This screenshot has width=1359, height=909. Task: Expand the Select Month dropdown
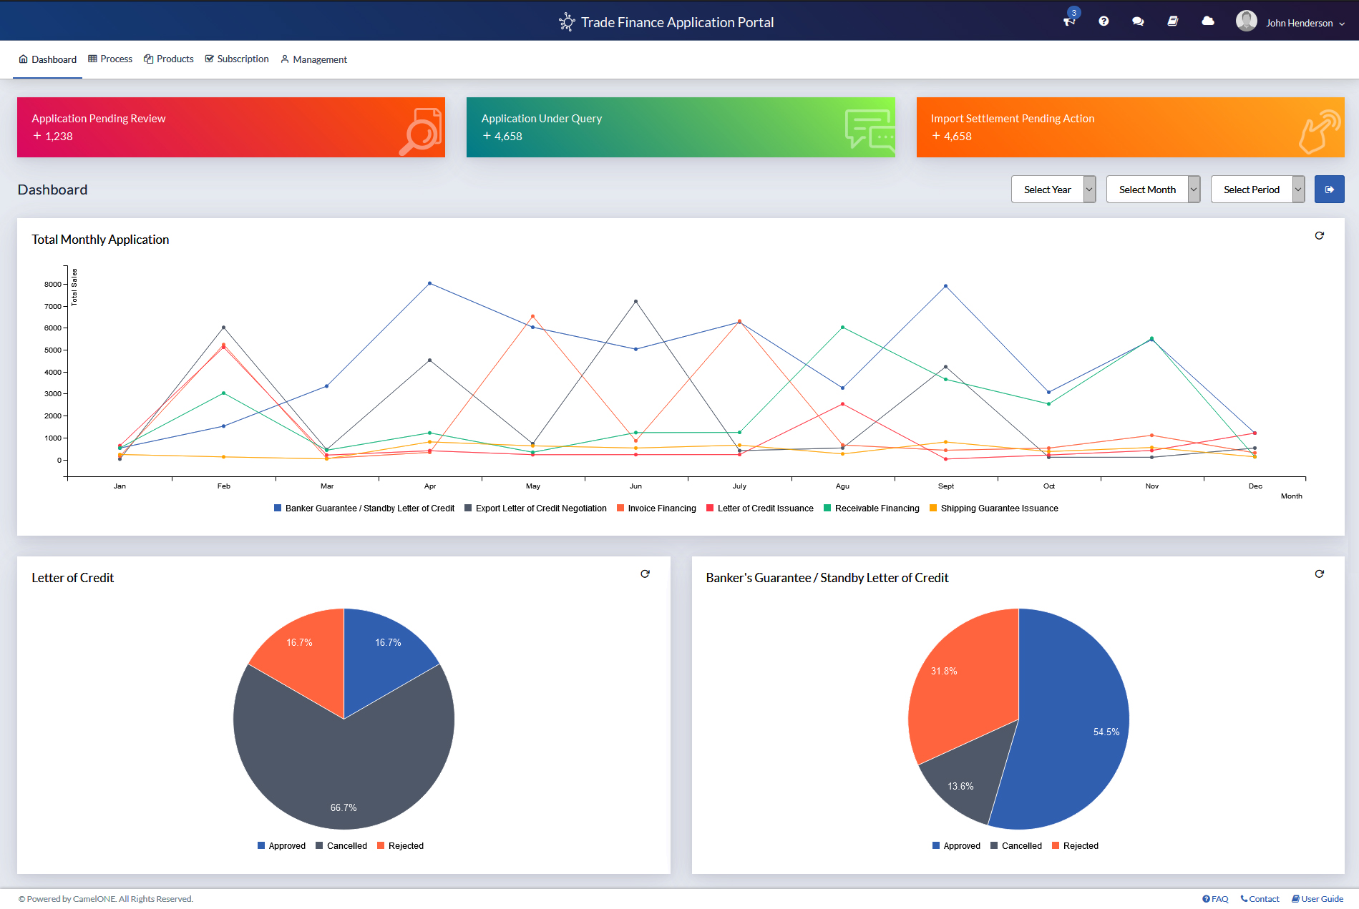pyautogui.click(x=1152, y=190)
